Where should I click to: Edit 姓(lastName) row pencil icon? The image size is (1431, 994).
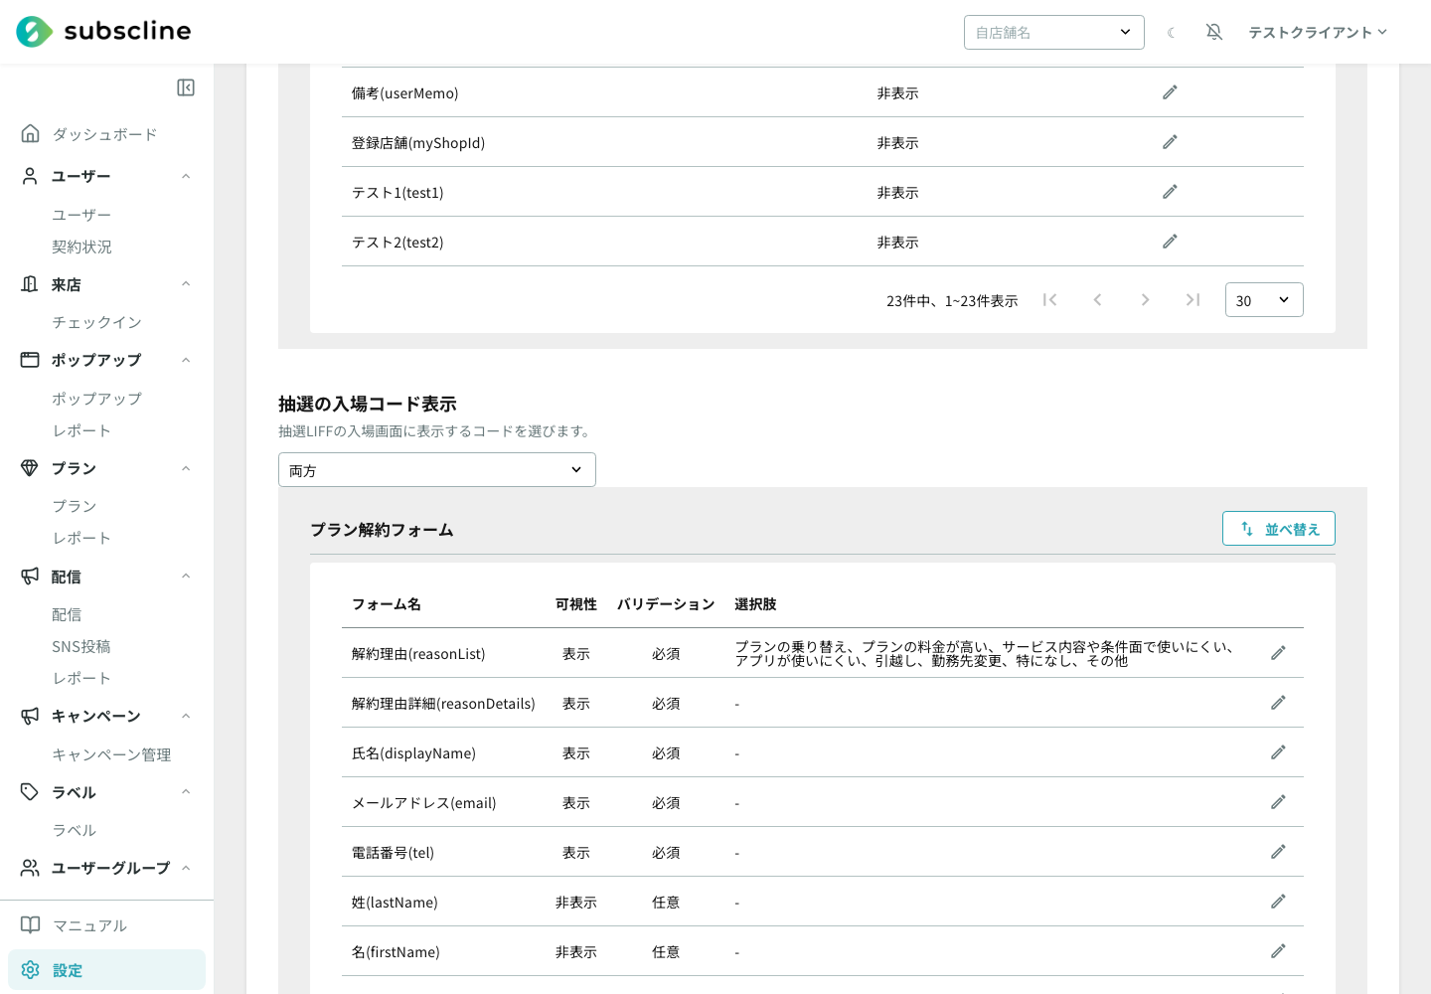pos(1278,902)
